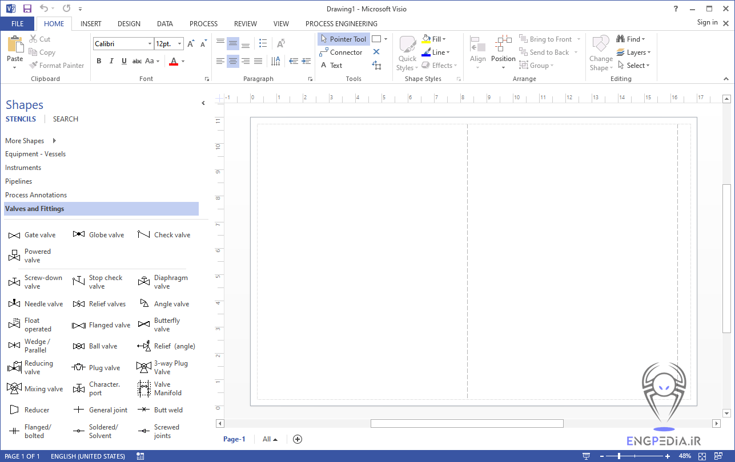The width and height of the screenshot is (735, 462).
Task: Open the Fill color dropdown
Action: click(x=443, y=38)
